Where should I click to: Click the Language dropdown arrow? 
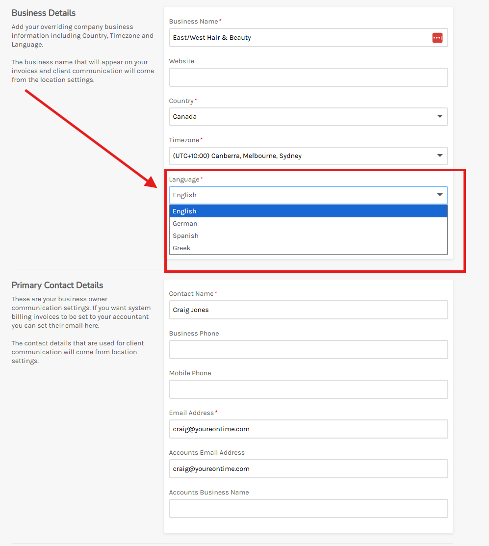[x=440, y=195]
